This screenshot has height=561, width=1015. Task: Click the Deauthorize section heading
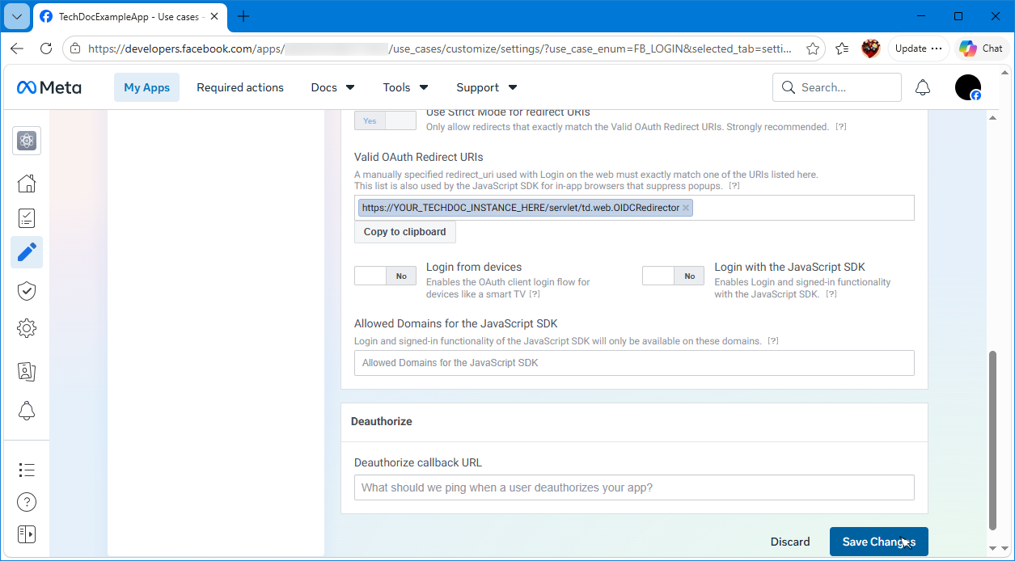click(x=382, y=421)
